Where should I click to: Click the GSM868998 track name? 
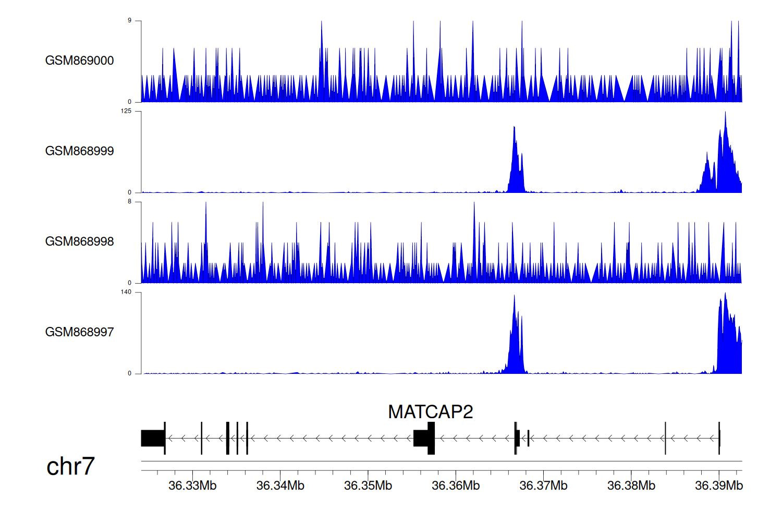tap(79, 241)
